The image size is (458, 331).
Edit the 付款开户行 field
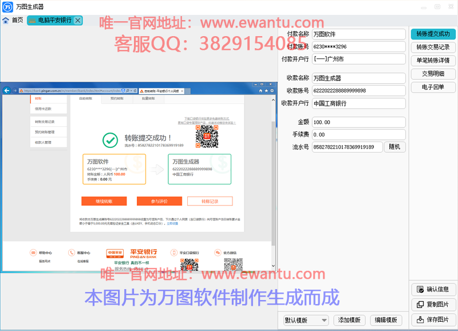[x=359, y=59]
